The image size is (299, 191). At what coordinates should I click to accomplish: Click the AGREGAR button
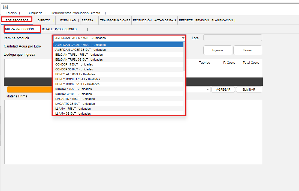point(223,89)
